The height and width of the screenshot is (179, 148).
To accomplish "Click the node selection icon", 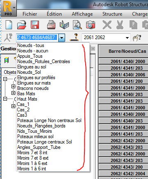I will coord(8,38).
